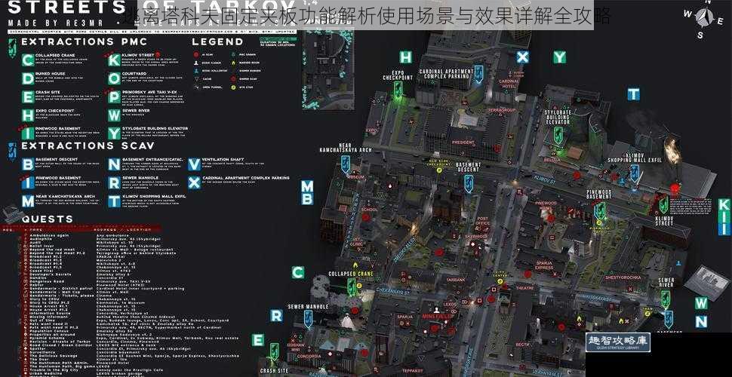Select the PRESIDENT label on the map

463,143
